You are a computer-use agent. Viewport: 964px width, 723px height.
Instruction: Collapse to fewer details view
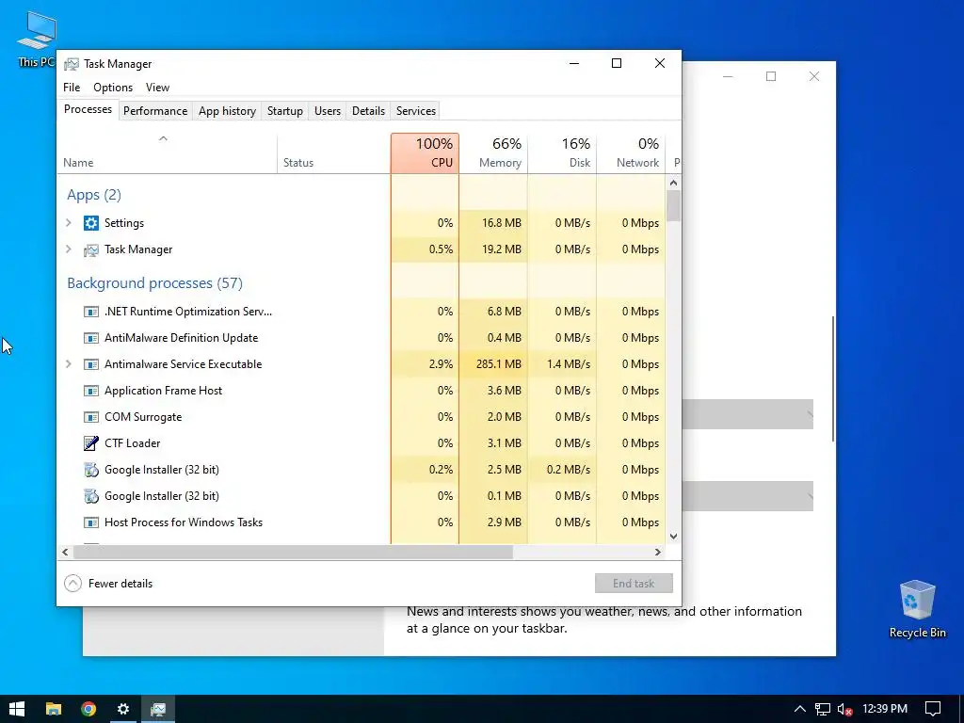click(108, 584)
